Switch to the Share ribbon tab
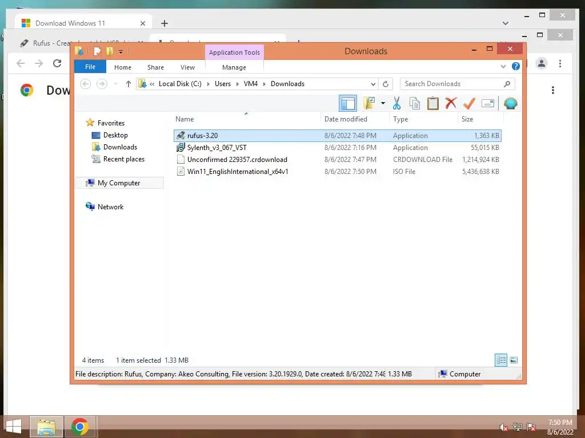 click(155, 67)
